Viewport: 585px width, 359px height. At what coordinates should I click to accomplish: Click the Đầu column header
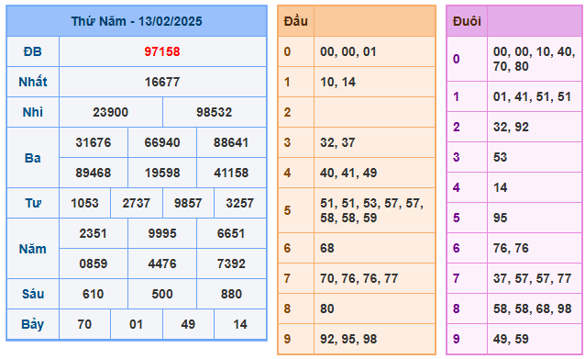296,21
